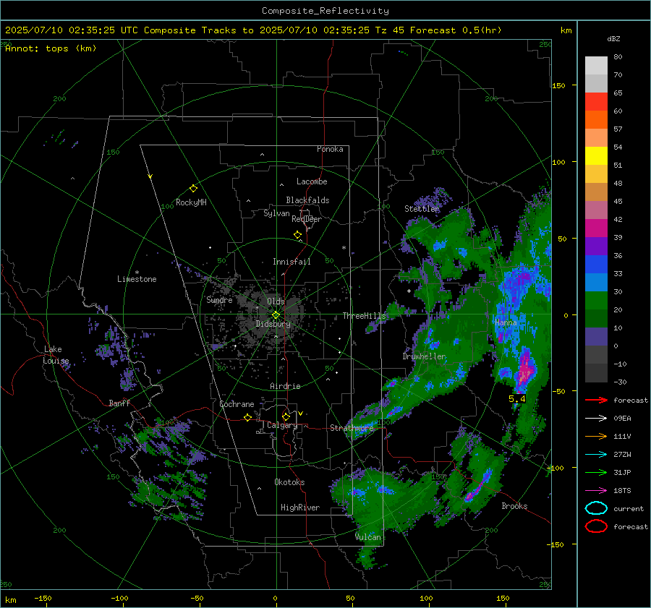Click the Innisfail map label

(x=292, y=262)
